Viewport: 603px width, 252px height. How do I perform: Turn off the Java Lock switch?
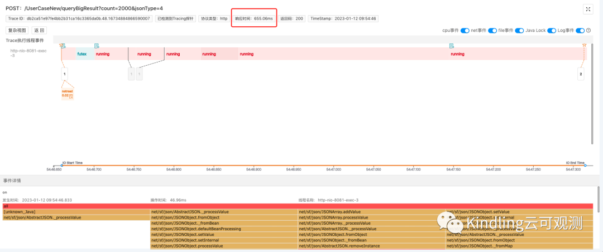pos(552,30)
